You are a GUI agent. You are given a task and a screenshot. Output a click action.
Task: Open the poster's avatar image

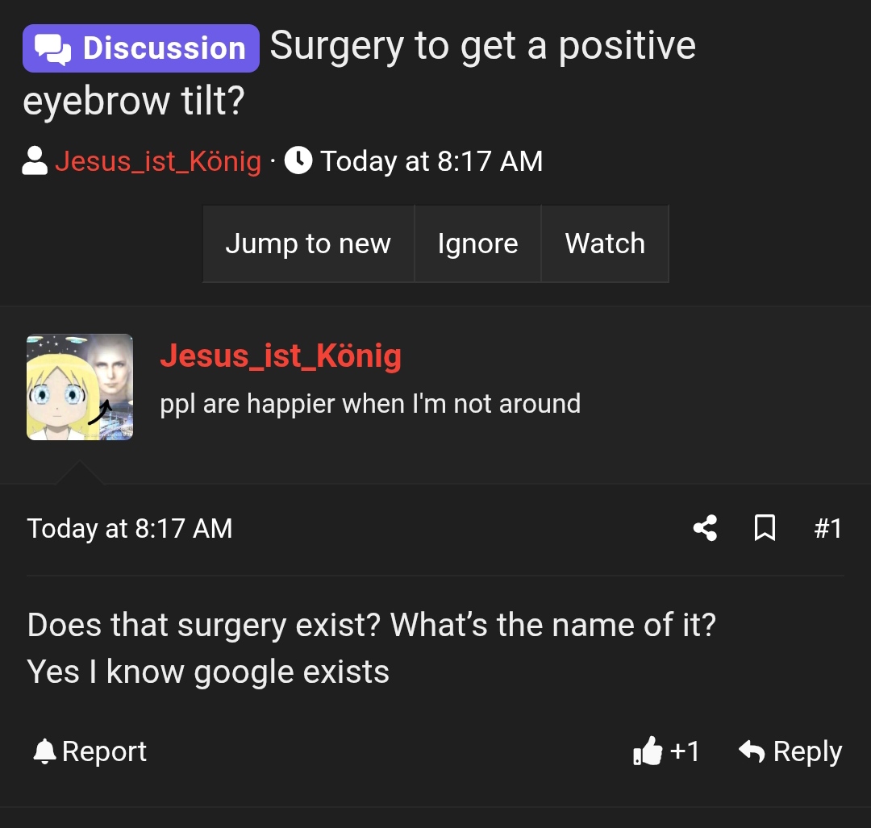(x=80, y=387)
